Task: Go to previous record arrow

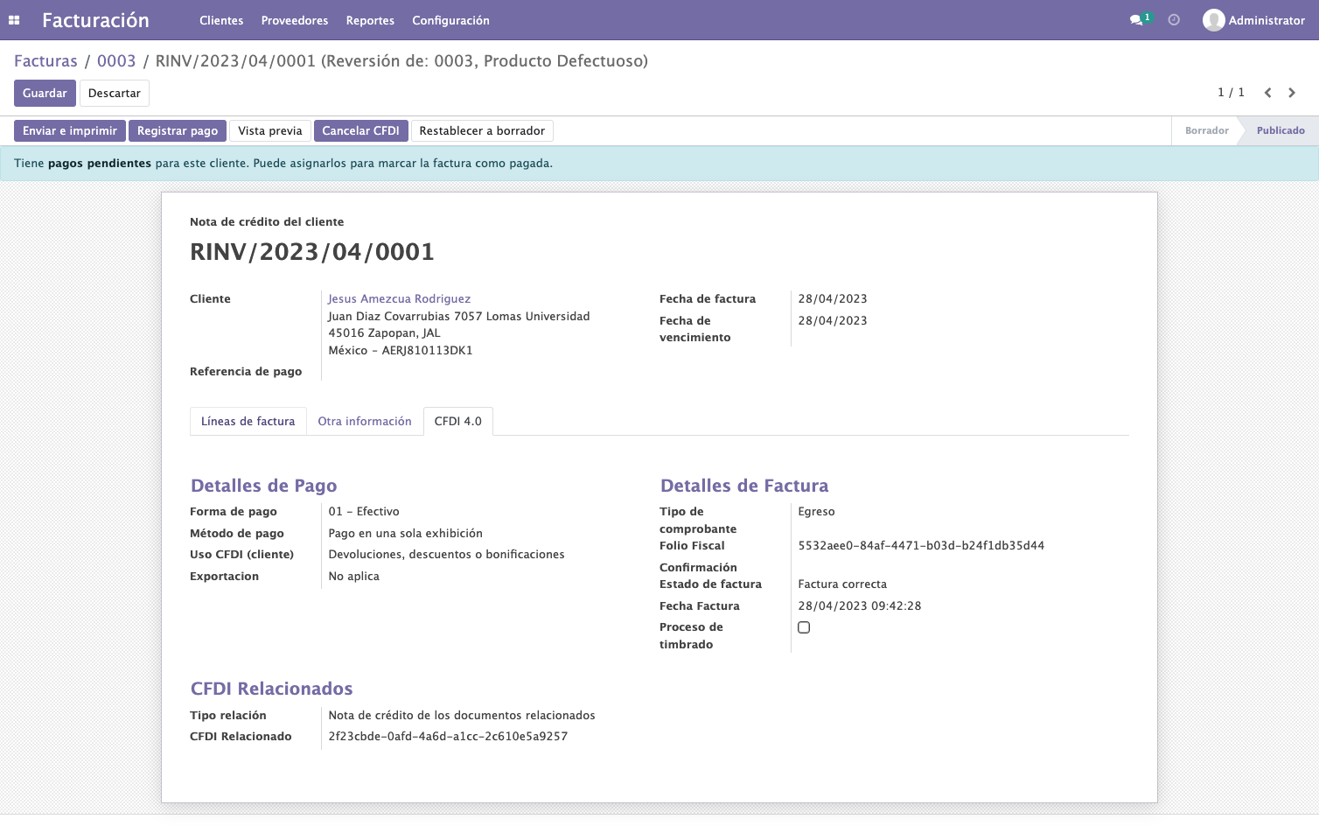Action: tap(1267, 93)
